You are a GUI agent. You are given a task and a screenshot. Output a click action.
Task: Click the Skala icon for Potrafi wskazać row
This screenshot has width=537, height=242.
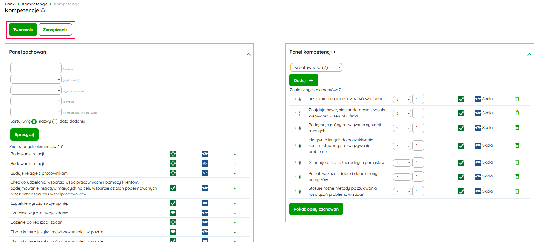point(478,177)
